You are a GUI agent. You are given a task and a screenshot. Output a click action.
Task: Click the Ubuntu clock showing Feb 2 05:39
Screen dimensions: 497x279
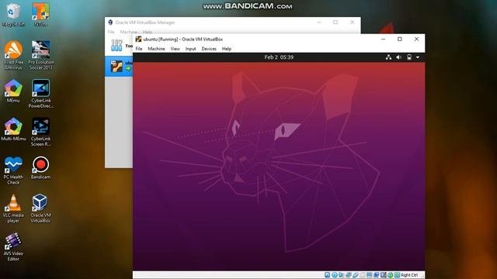[279, 57]
